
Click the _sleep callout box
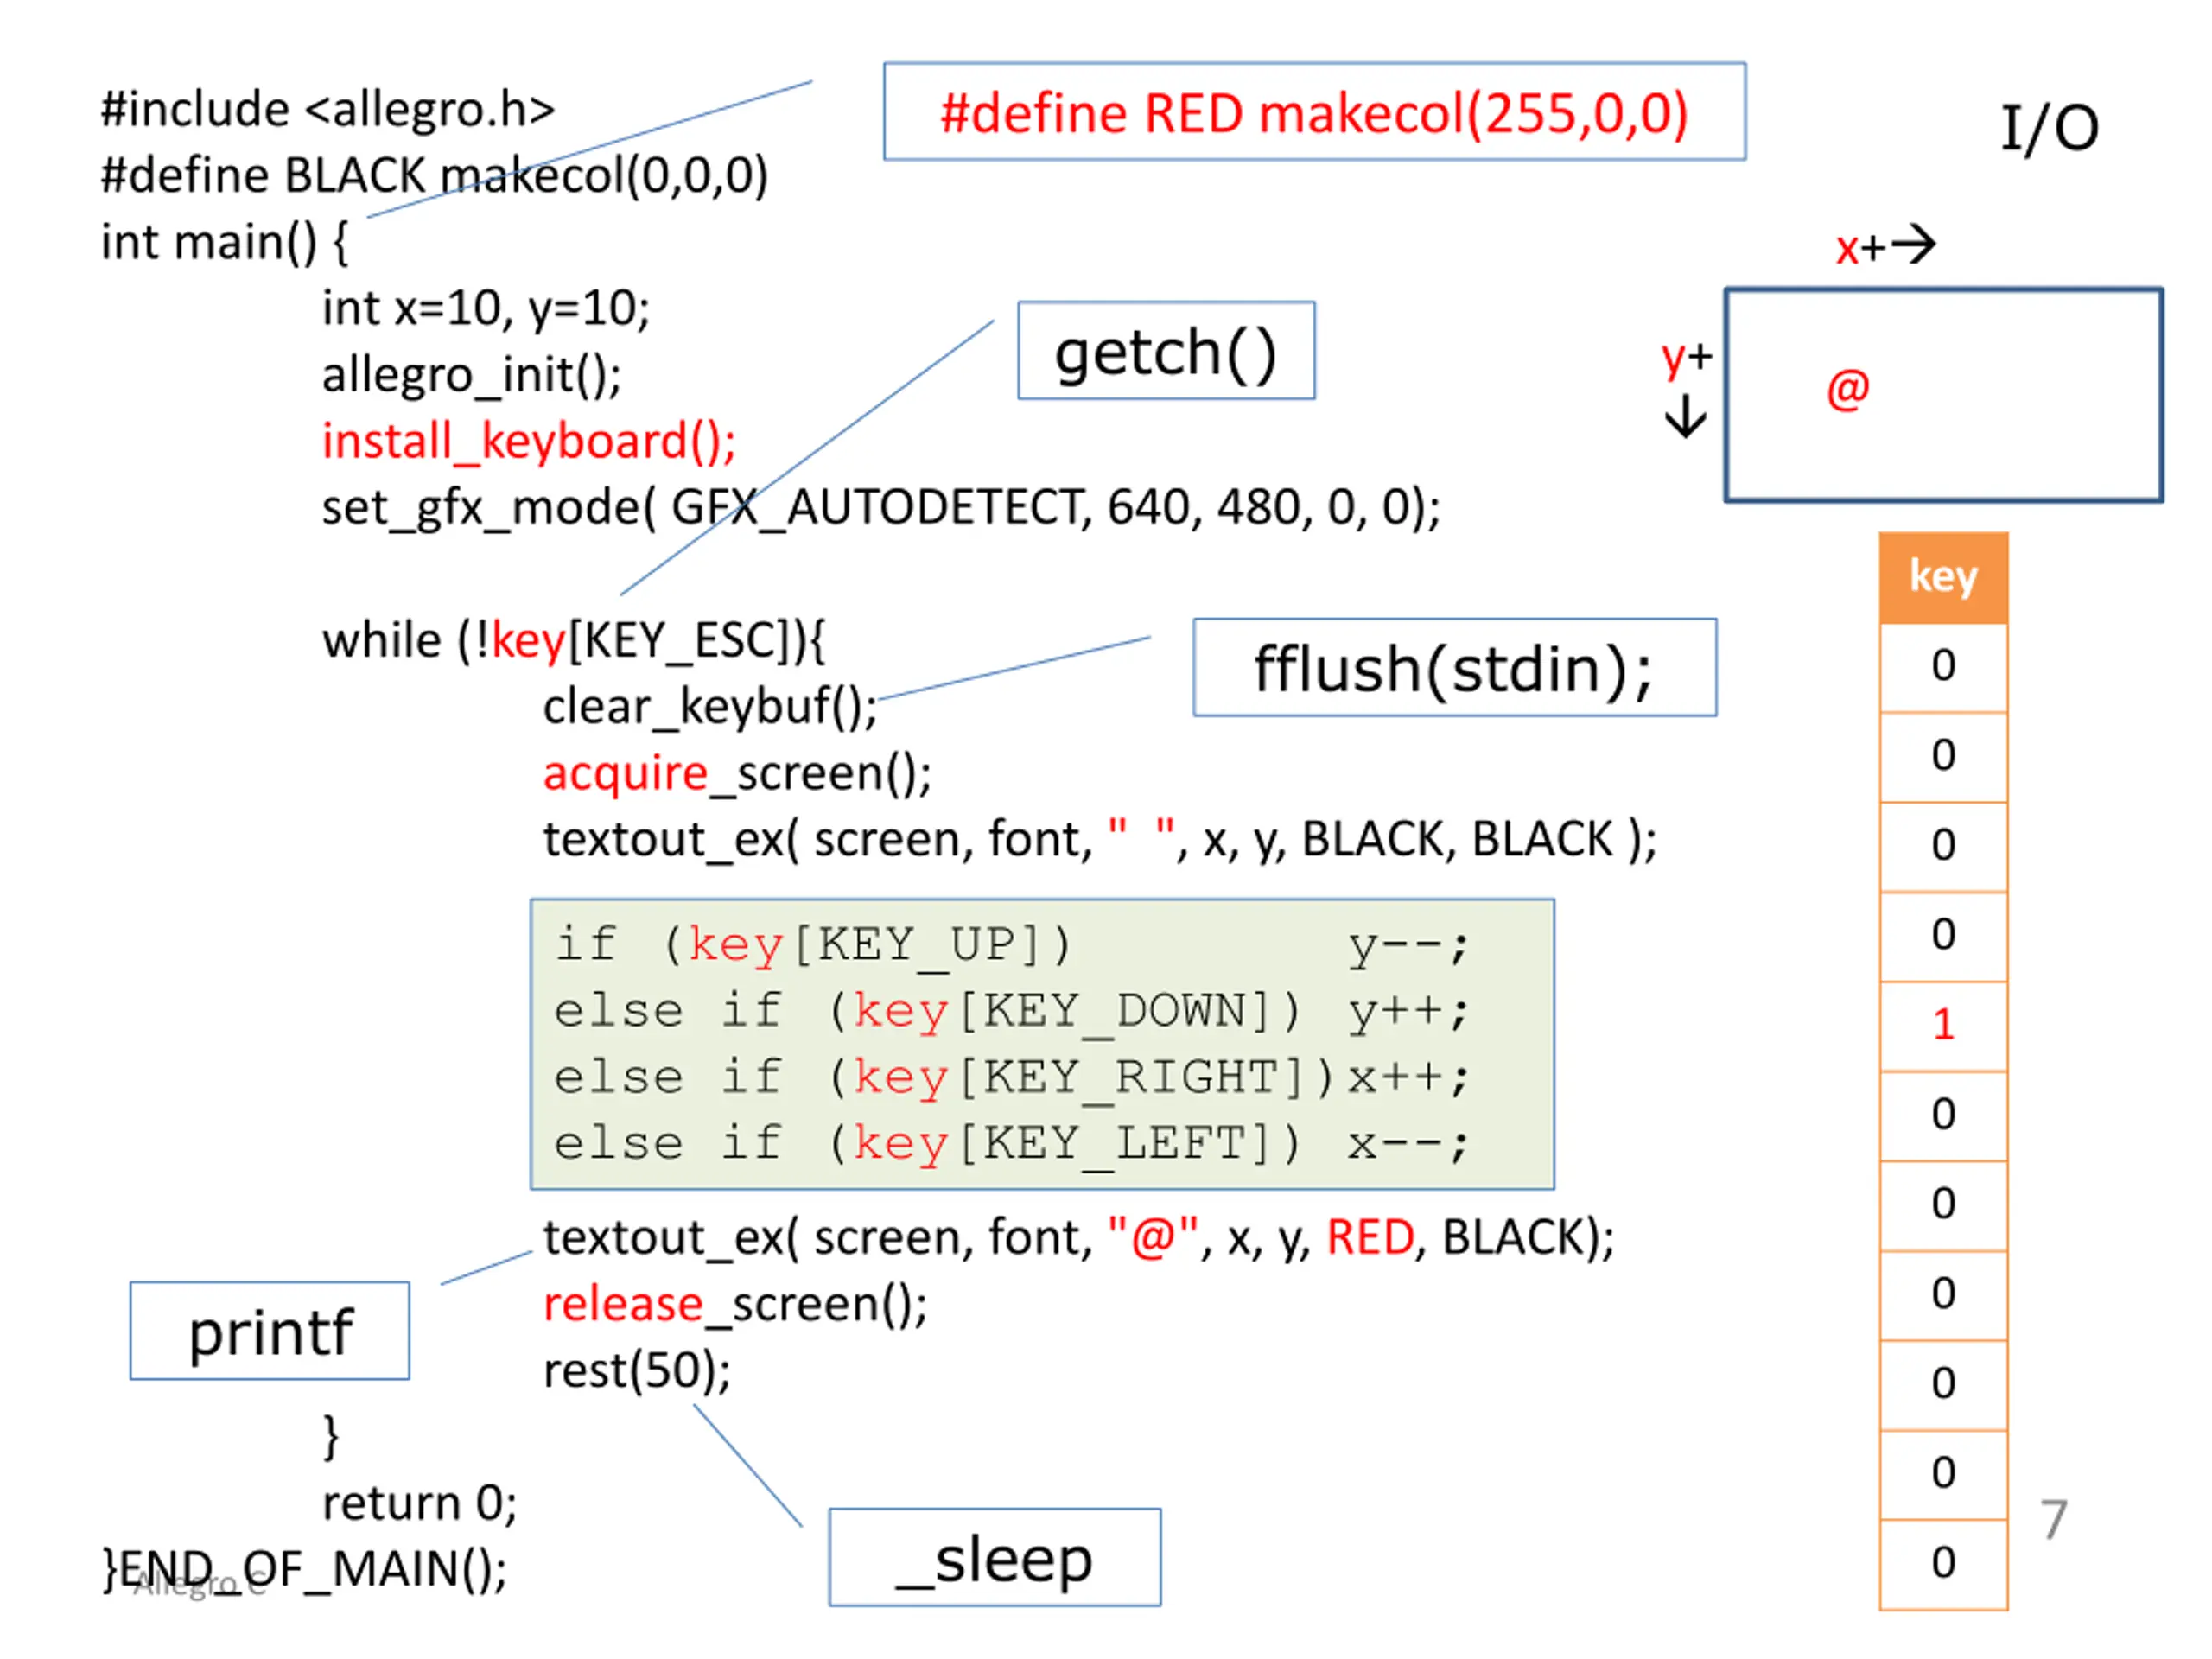pyautogui.click(x=995, y=1558)
